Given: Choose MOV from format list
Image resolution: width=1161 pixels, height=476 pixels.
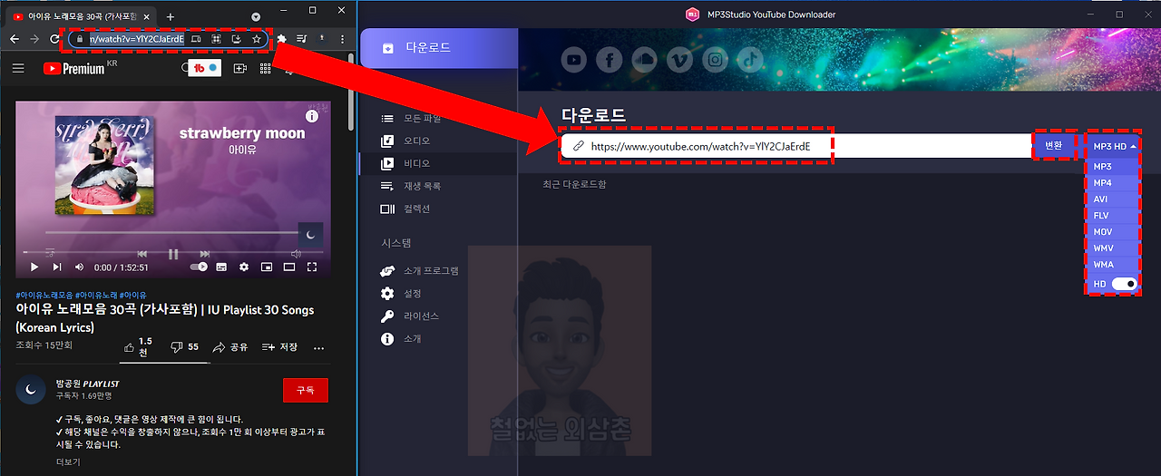Looking at the screenshot, I should pyautogui.click(x=1114, y=232).
